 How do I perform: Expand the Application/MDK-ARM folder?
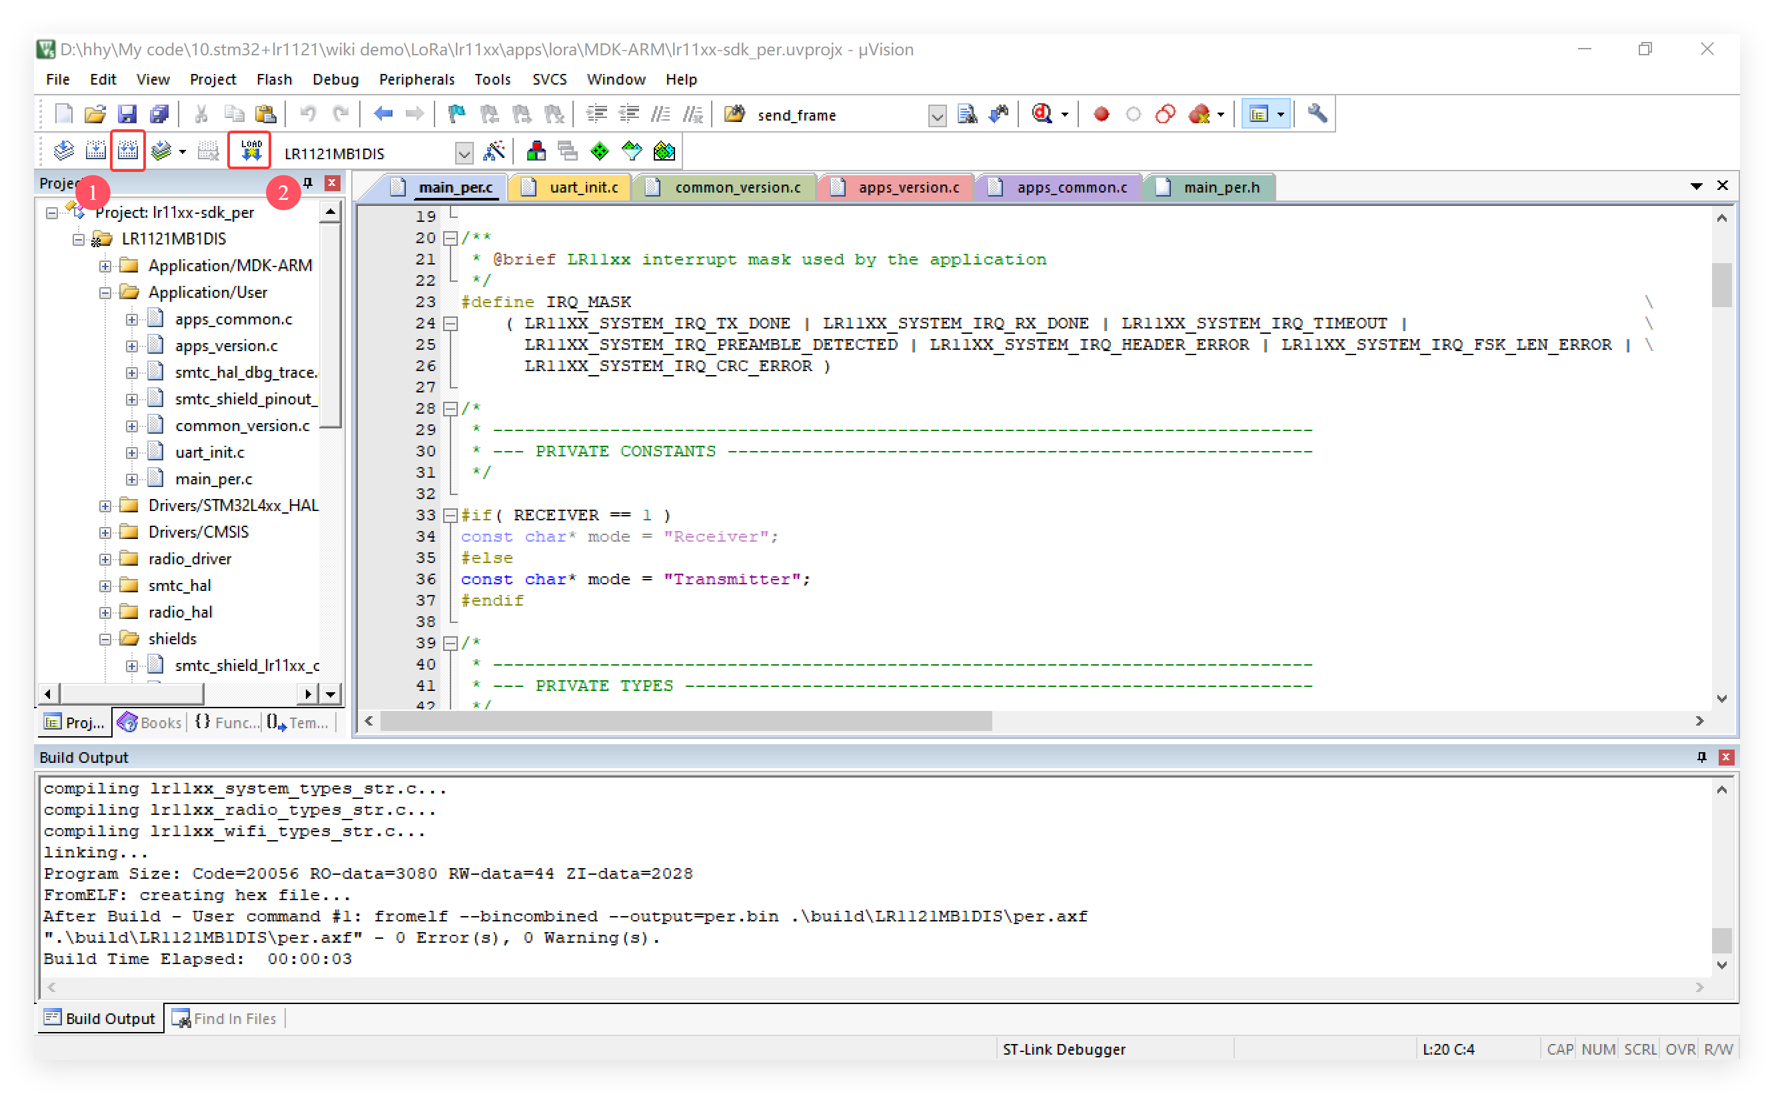105,266
